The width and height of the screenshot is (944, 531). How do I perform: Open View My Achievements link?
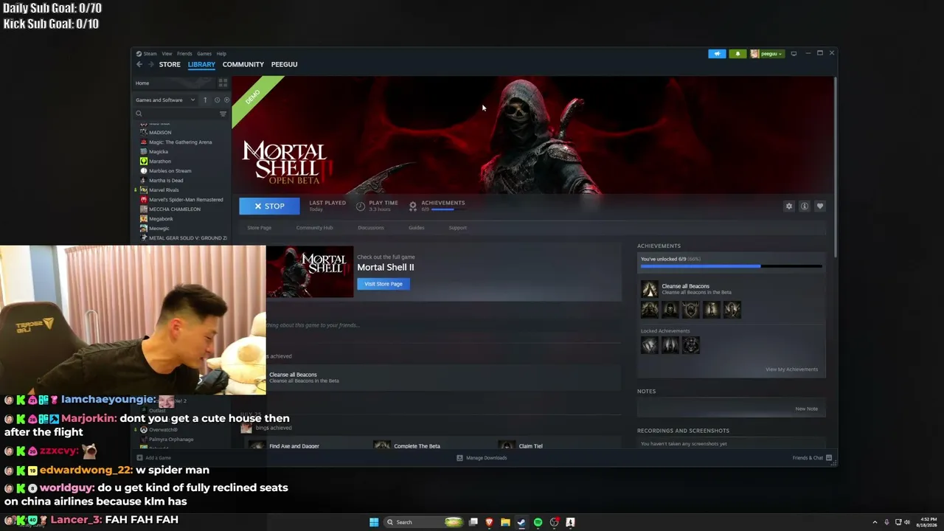(x=791, y=369)
